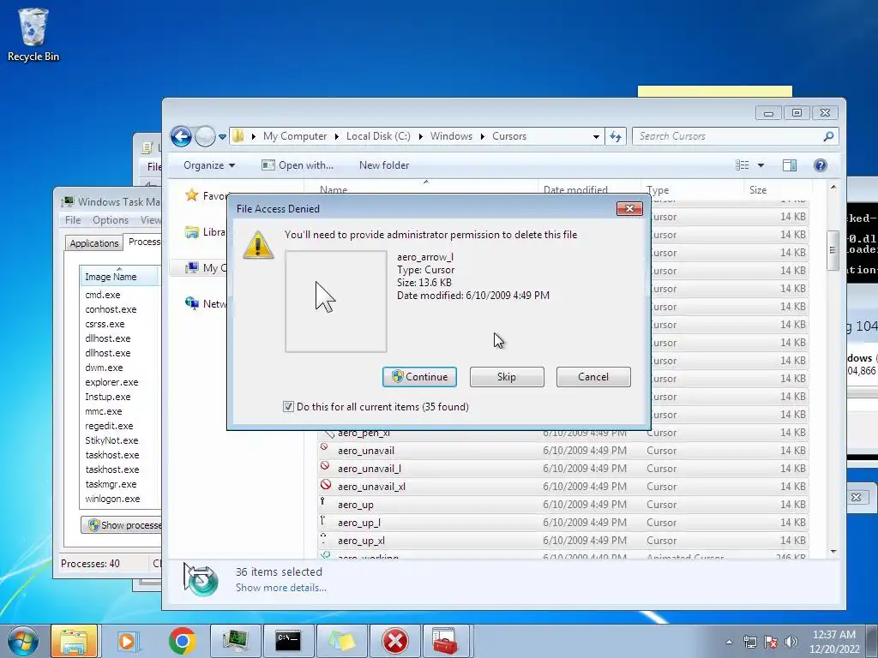Select the aero_up_l file row
The image size is (878, 658).
tap(562, 522)
